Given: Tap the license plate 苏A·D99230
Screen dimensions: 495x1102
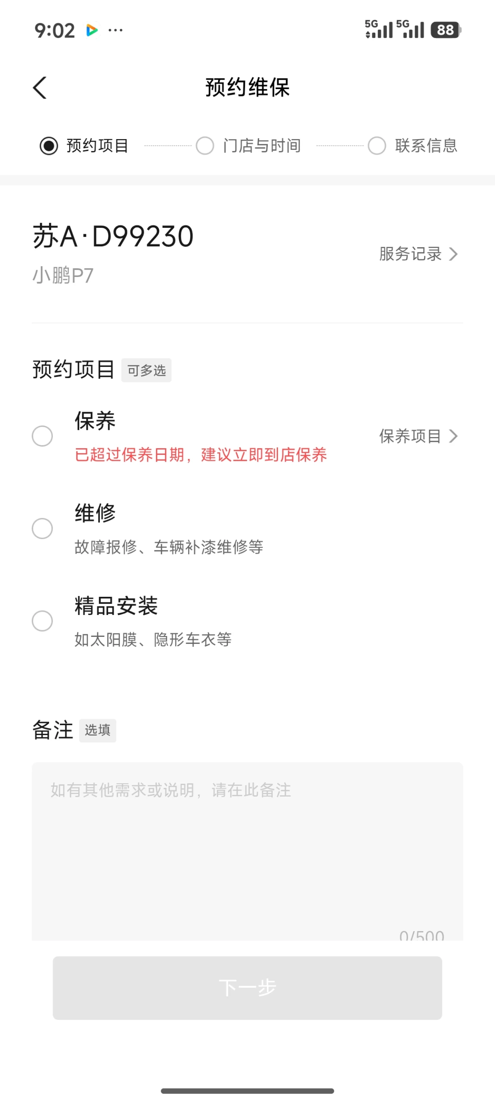Looking at the screenshot, I should click(113, 236).
